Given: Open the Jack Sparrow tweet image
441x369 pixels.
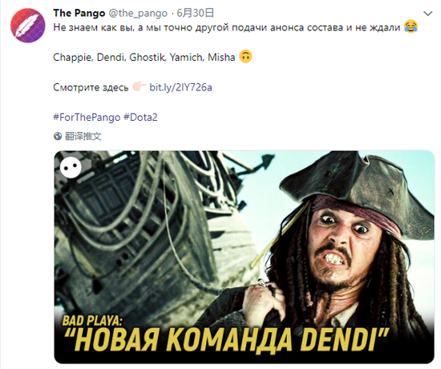Looking at the screenshot, I should 244,257.
